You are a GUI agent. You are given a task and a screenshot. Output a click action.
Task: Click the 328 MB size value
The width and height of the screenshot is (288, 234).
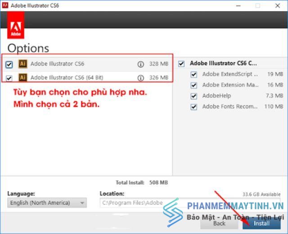159,64
